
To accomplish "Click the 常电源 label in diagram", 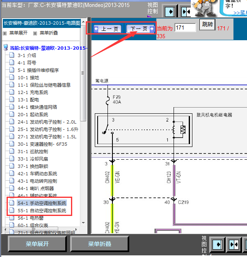I will 102,80.
